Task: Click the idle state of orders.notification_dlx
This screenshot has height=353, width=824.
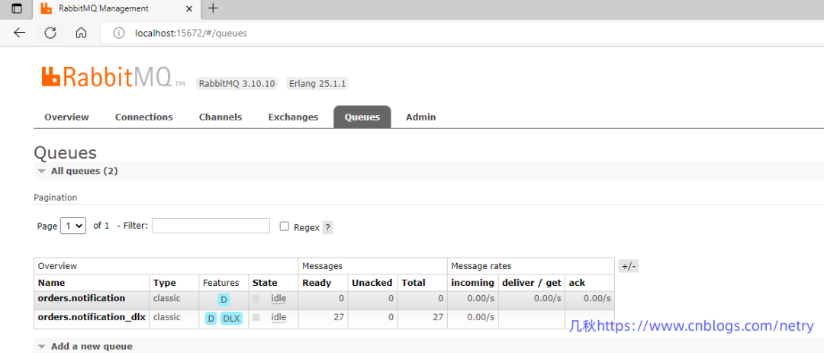Action: [x=278, y=317]
